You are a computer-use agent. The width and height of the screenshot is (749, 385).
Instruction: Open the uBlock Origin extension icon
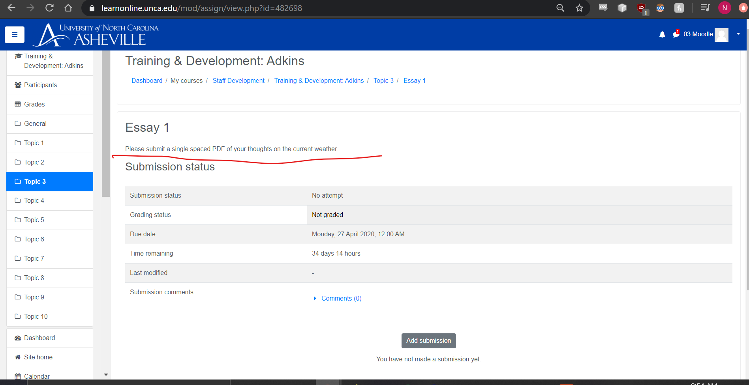(641, 8)
